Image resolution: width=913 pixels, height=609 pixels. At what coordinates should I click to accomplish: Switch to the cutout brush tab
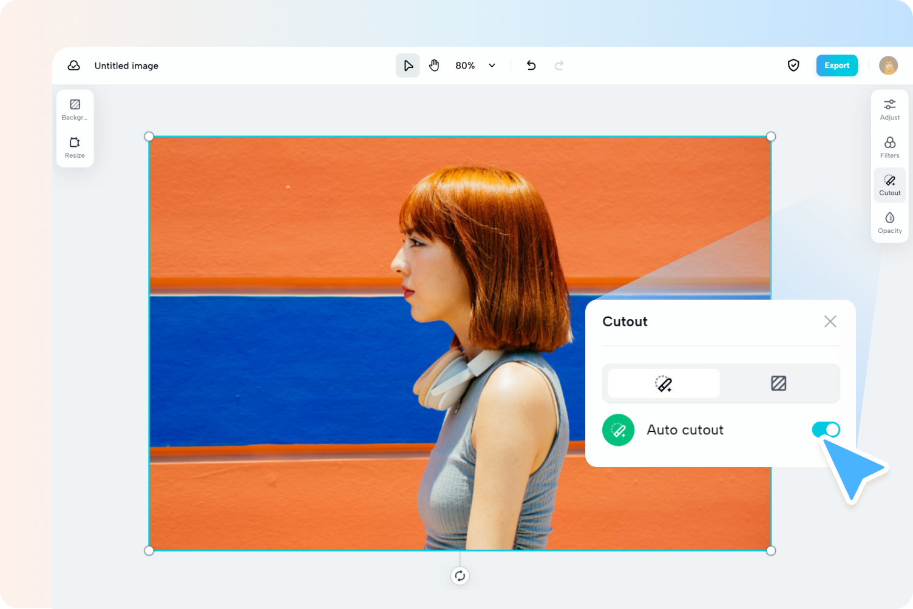[x=664, y=383]
